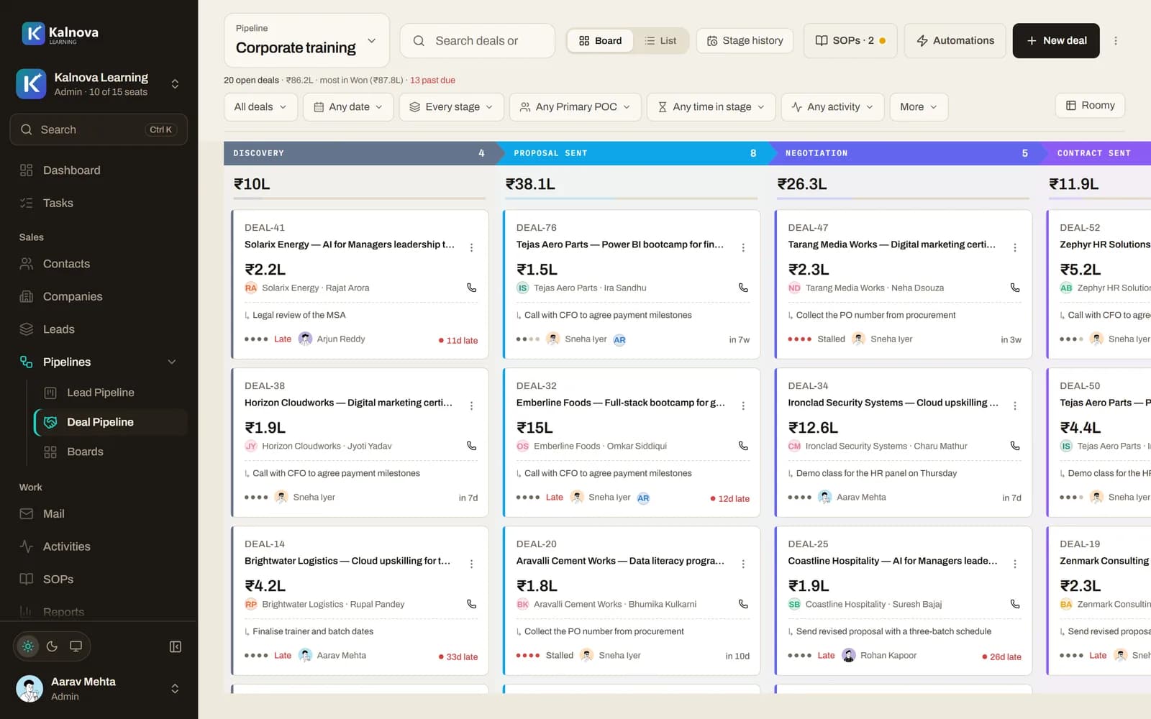The image size is (1151, 719).
Task: Click the Negotiation stage column header
Action: 904,153
